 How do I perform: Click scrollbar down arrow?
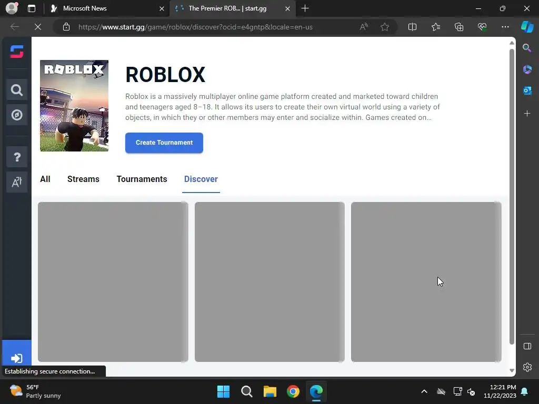(512, 370)
